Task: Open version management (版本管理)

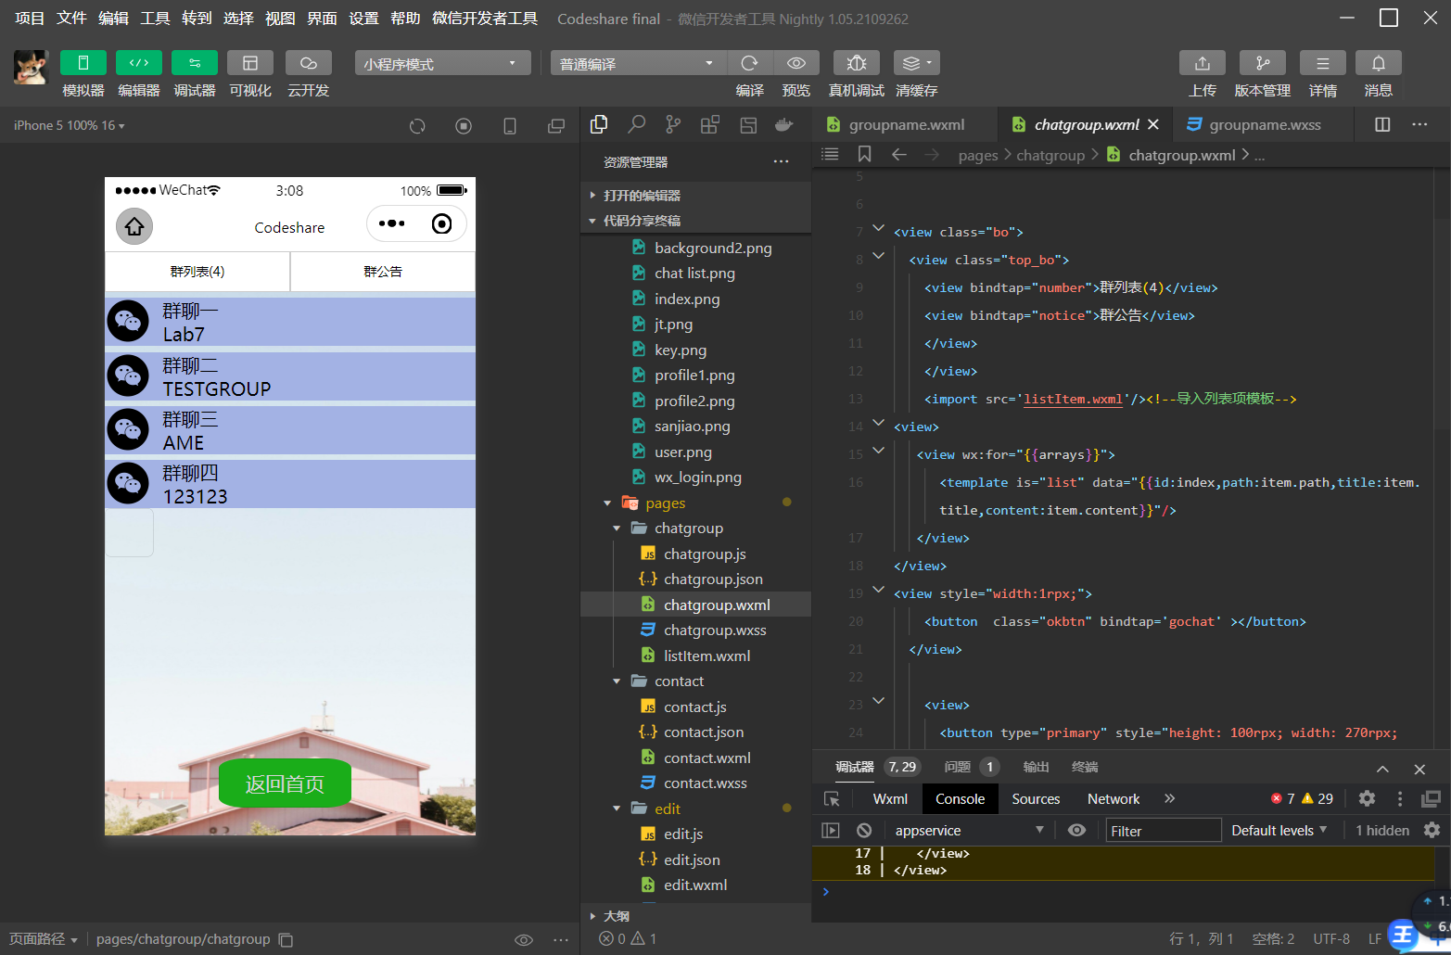Action: click(1263, 62)
